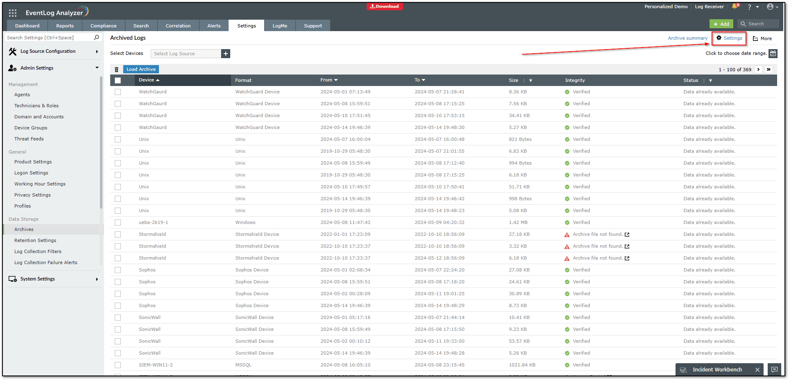Image resolution: width=789 pixels, height=380 pixels.
Task: Open external link for first Stormshield archive error
Action: click(x=627, y=235)
